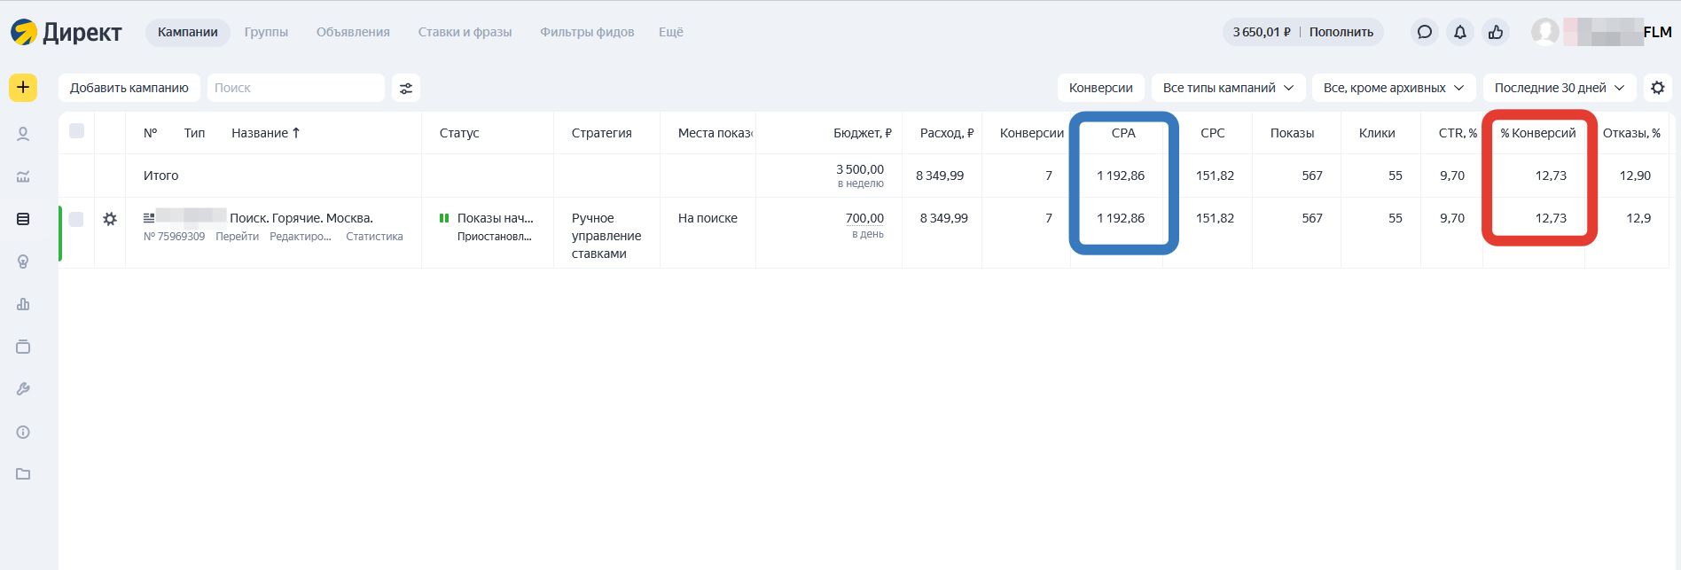Open table column settings gear
The width and height of the screenshot is (1681, 570).
[x=1657, y=88]
